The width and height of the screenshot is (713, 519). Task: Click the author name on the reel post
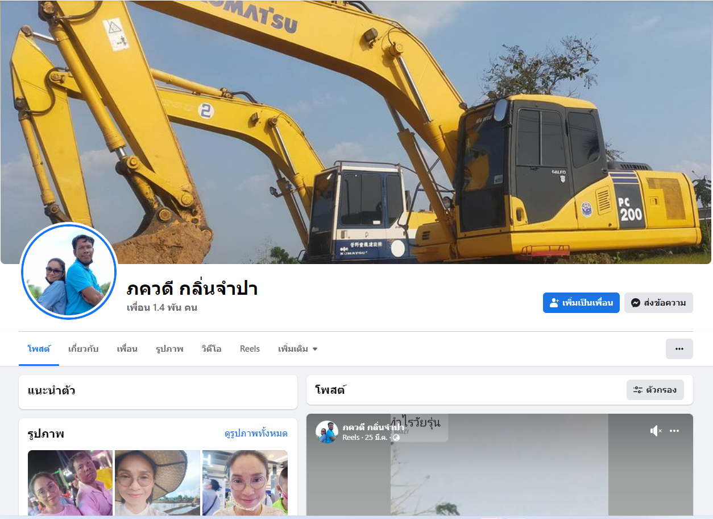point(373,427)
